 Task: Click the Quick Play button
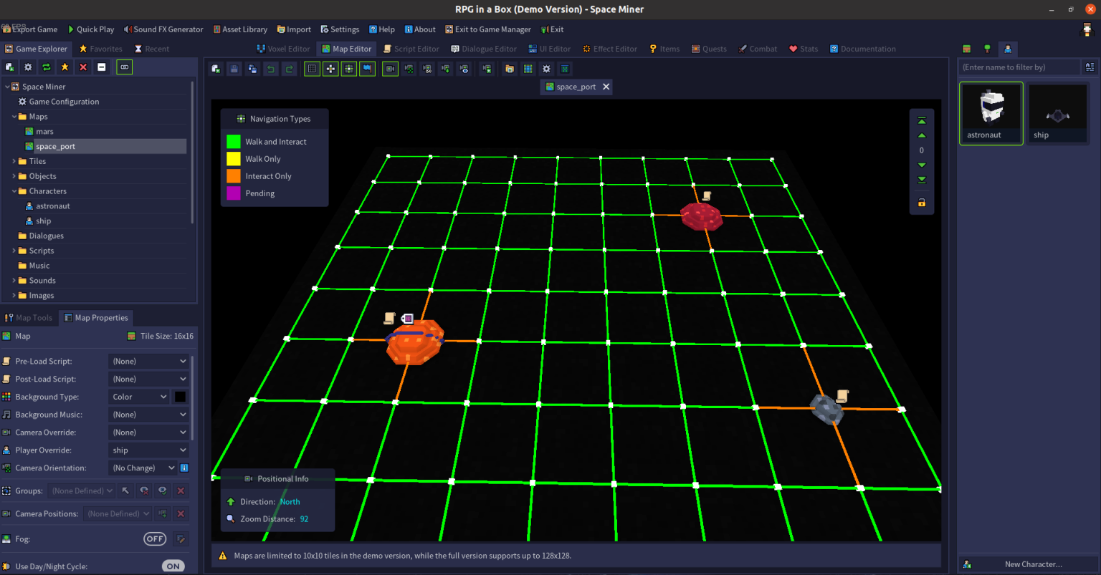pos(90,29)
